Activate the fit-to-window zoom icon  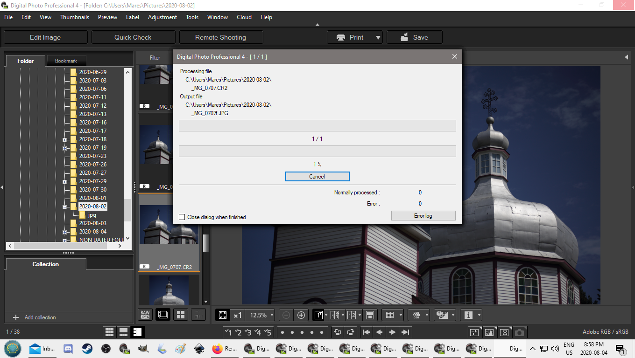click(223, 315)
